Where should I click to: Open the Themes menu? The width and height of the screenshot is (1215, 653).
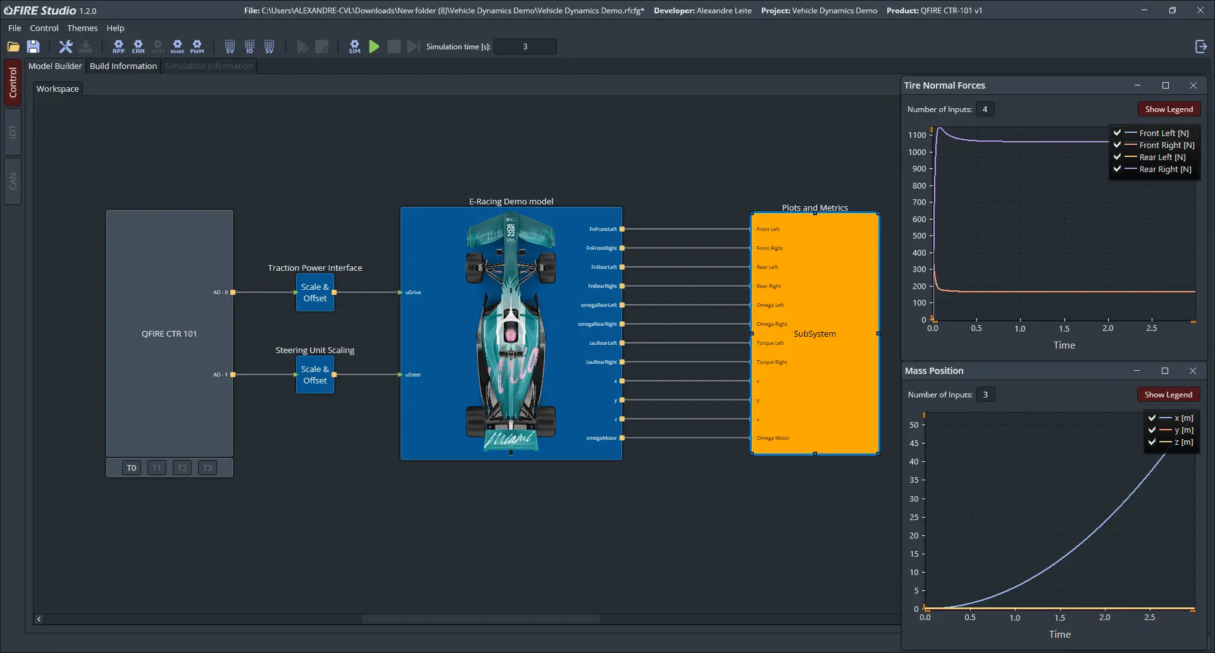(x=82, y=28)
